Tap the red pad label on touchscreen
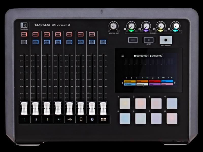This screenshot has height=152, width=203. pos(155,81)
